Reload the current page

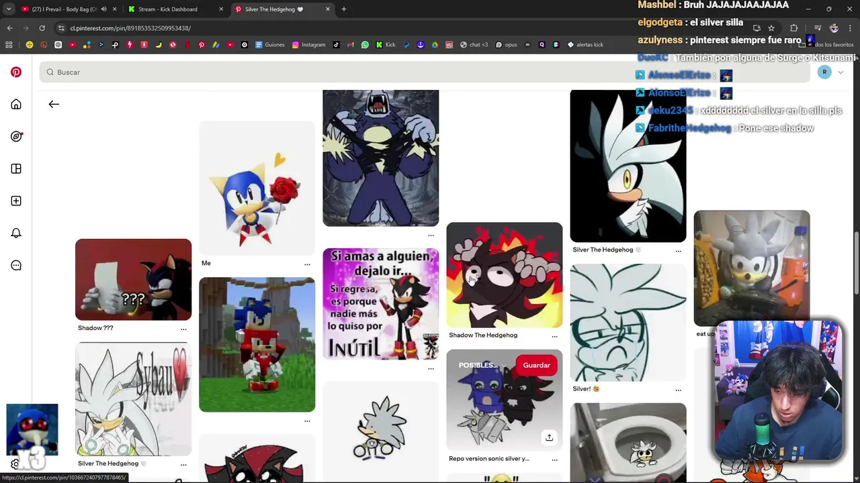point(42,28)
